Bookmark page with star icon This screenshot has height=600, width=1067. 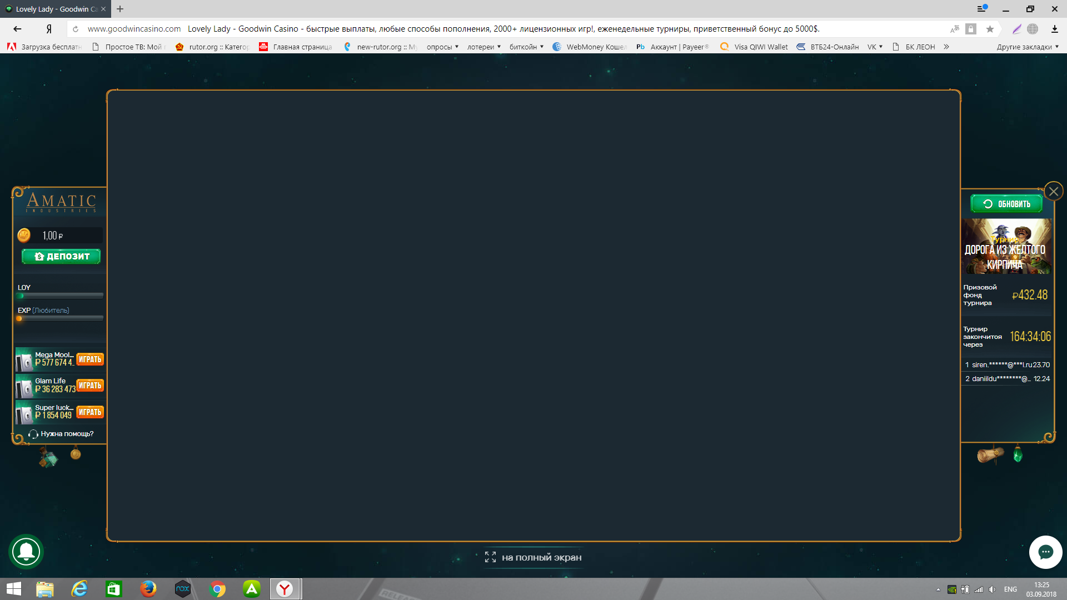[x=990, y=29]
